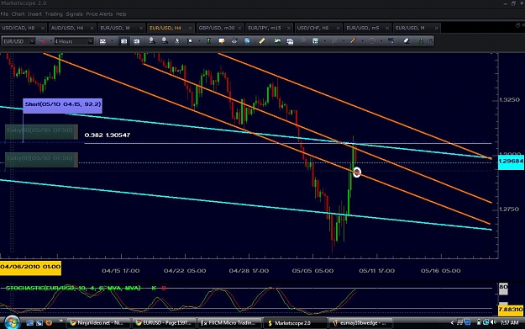Screen dimensions: 525x329
Task: Select the cursor pointer tool
Action: (x=177, y=41)
